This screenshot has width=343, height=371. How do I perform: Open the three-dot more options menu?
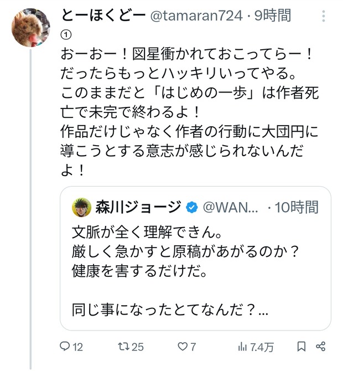tap(324, 16)
